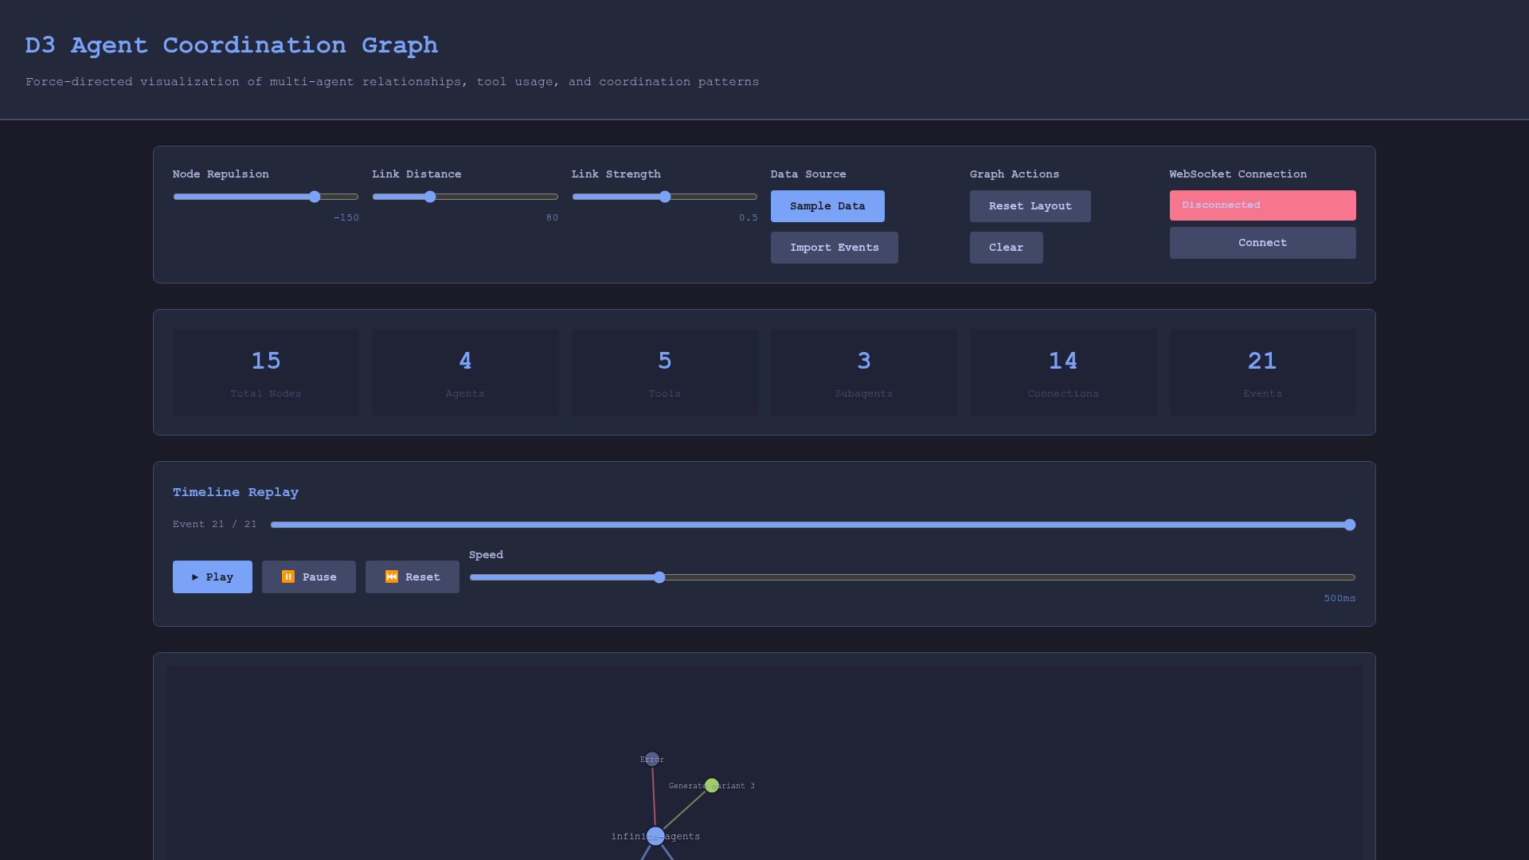
Task: Clear the graph
Action: coord(1006,247)
